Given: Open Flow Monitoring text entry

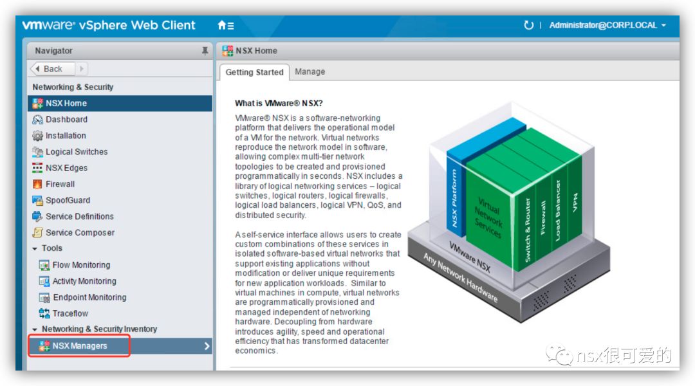Looking at the screenshot, I should (x=82, y=265).
